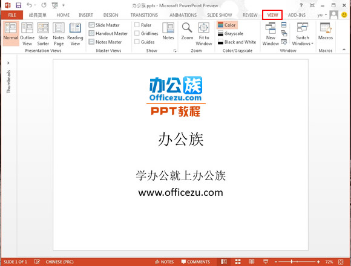Select the 办公族 title text
Image resolution: width=351 pixels, height=266 pixels.
click(x=181, y=139)
